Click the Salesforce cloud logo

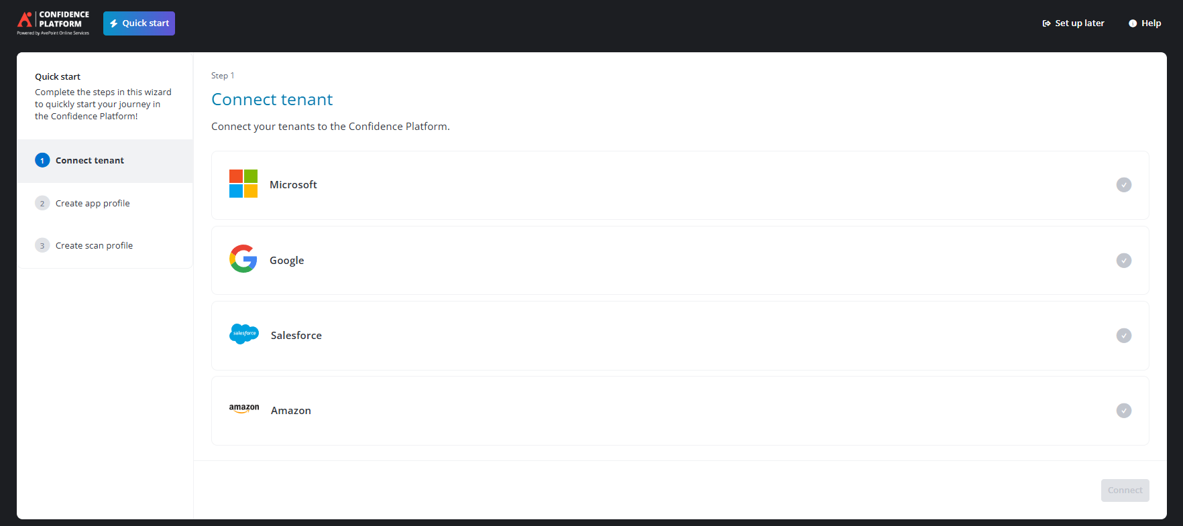pyautogui.click(x=244, y=334)
